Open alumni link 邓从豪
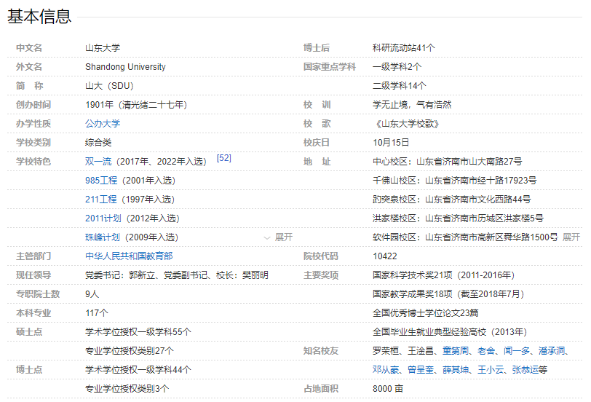This screenshot has width=591, height=402. [x=386, y=370]
